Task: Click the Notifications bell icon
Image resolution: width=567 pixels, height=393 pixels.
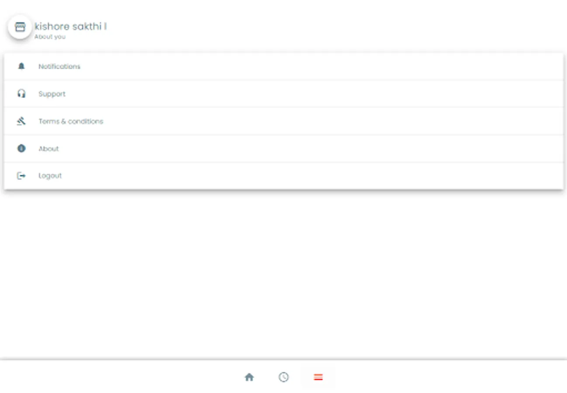Action: (21, 66)
